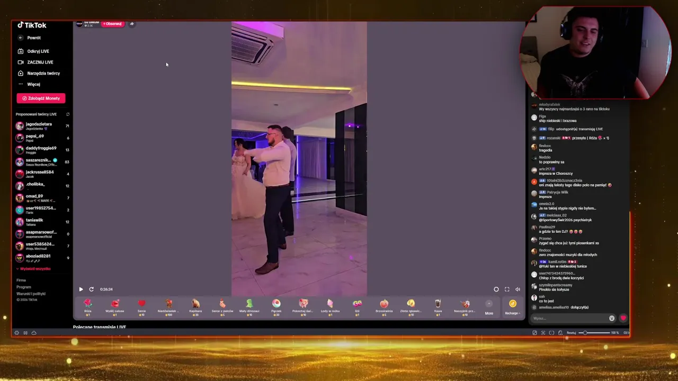Share the live stream via arrow icon
678x381 pixels.
click(132, 24)
